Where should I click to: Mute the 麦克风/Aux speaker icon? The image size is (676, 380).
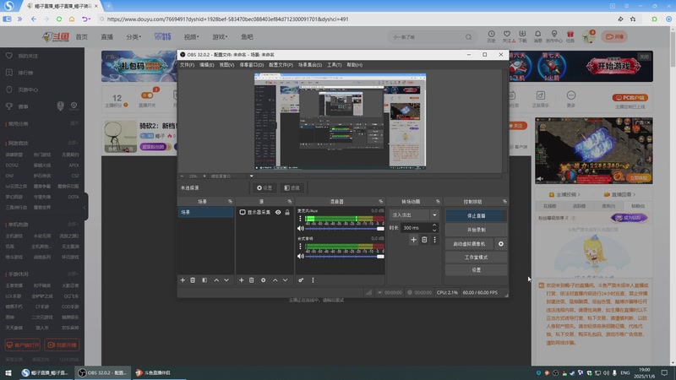click(300, 228)
